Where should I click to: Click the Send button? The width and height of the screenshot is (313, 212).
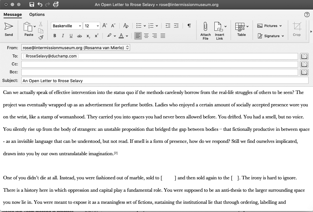click(9, 29)
